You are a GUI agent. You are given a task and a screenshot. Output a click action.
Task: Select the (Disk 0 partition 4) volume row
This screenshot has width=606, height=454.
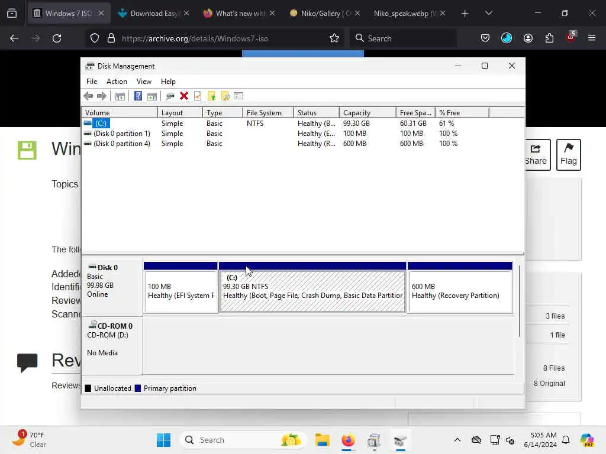285,144
